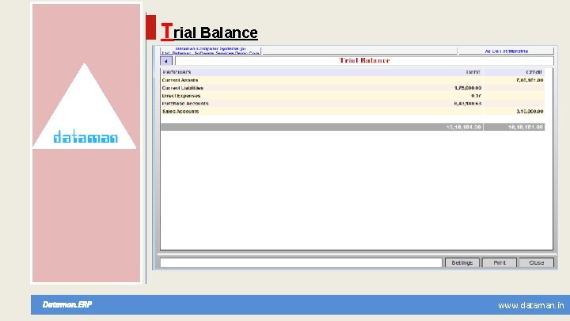Select the Purchase Accounts row
Viewport: 570px width, 321px height.
click(x=352, y=103)
